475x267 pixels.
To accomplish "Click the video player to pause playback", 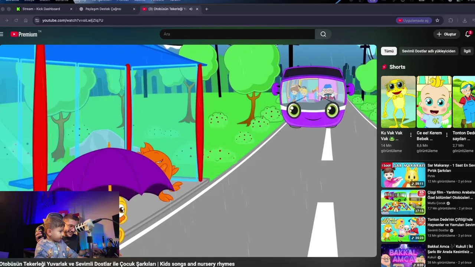I will coord(188,151).
